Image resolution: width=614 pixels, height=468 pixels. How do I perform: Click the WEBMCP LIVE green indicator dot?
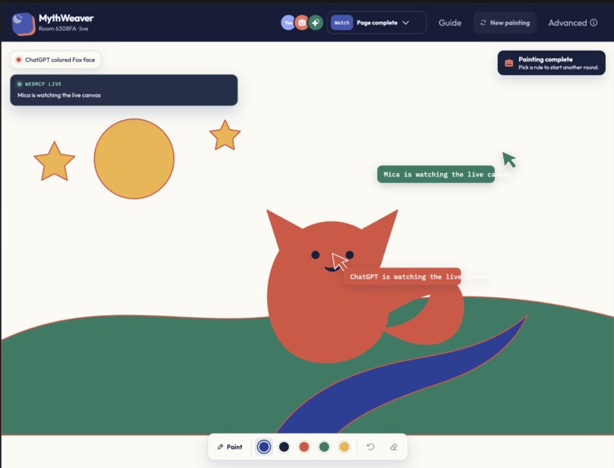coord(20,84)
